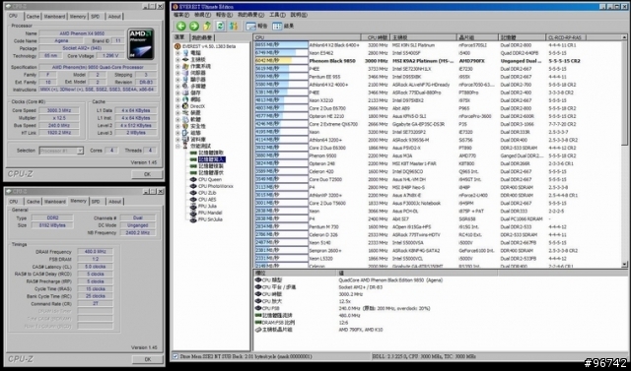The width and height of the screenshot is (631, 371).
Task: Switch to 我的最愛 favorites tab in EVEREST sidebar
Action: coord(201,37)
